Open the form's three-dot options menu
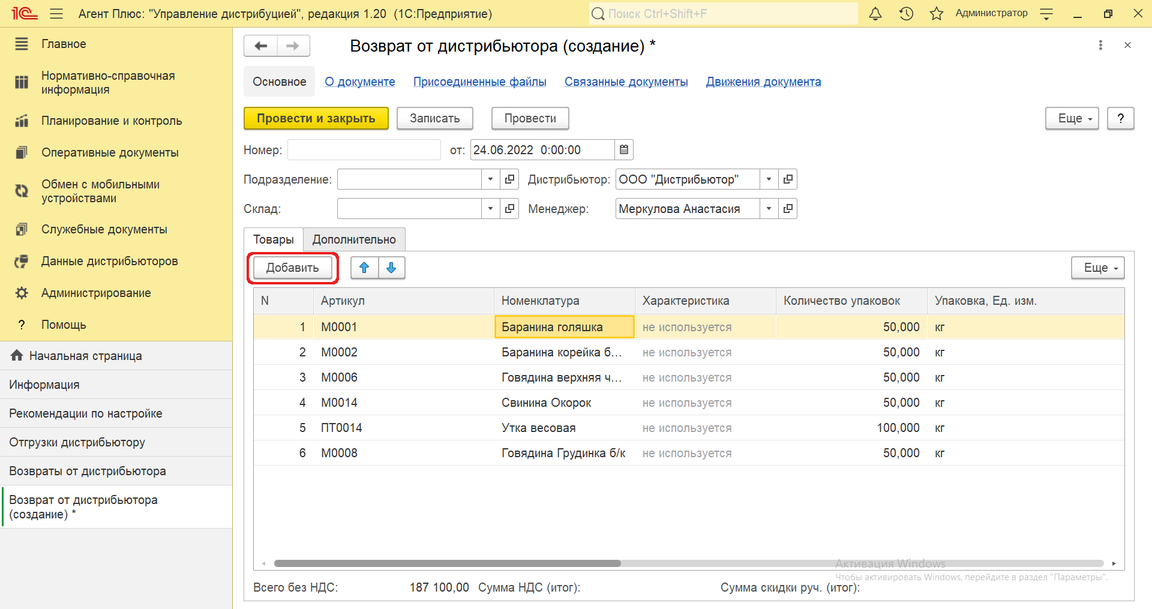This screenshot has height=609, width=1152. point(1100,45)
